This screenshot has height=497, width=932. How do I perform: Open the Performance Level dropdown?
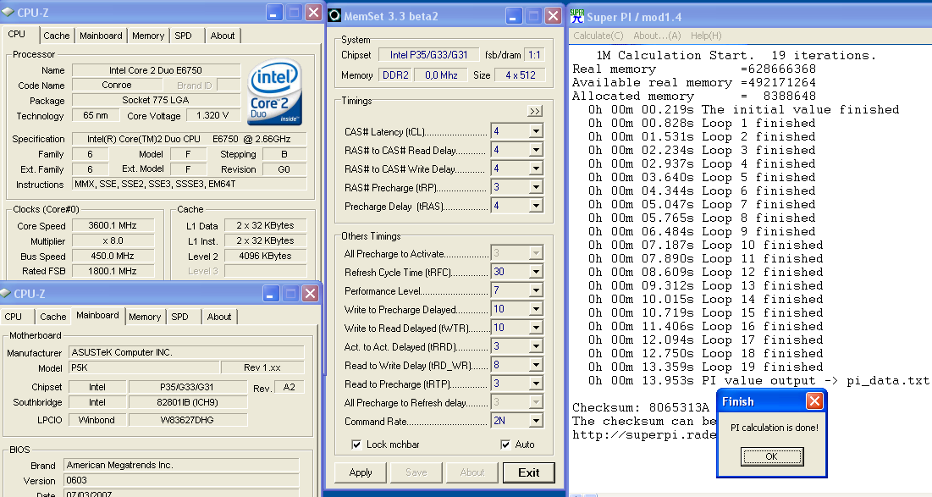pyautogui.click(x=536, y=290)
